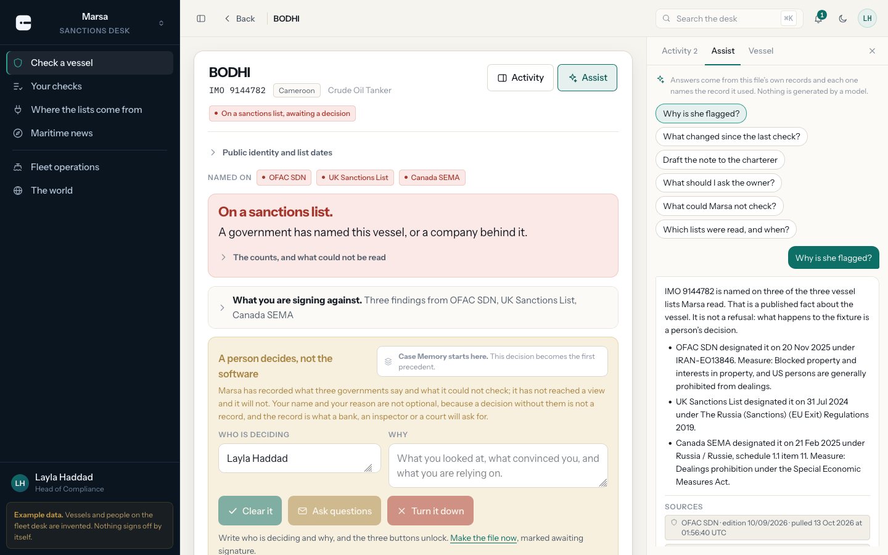Open Maritime news in sidebar
This screenshot has width=888, height=555.
[90, 133]
